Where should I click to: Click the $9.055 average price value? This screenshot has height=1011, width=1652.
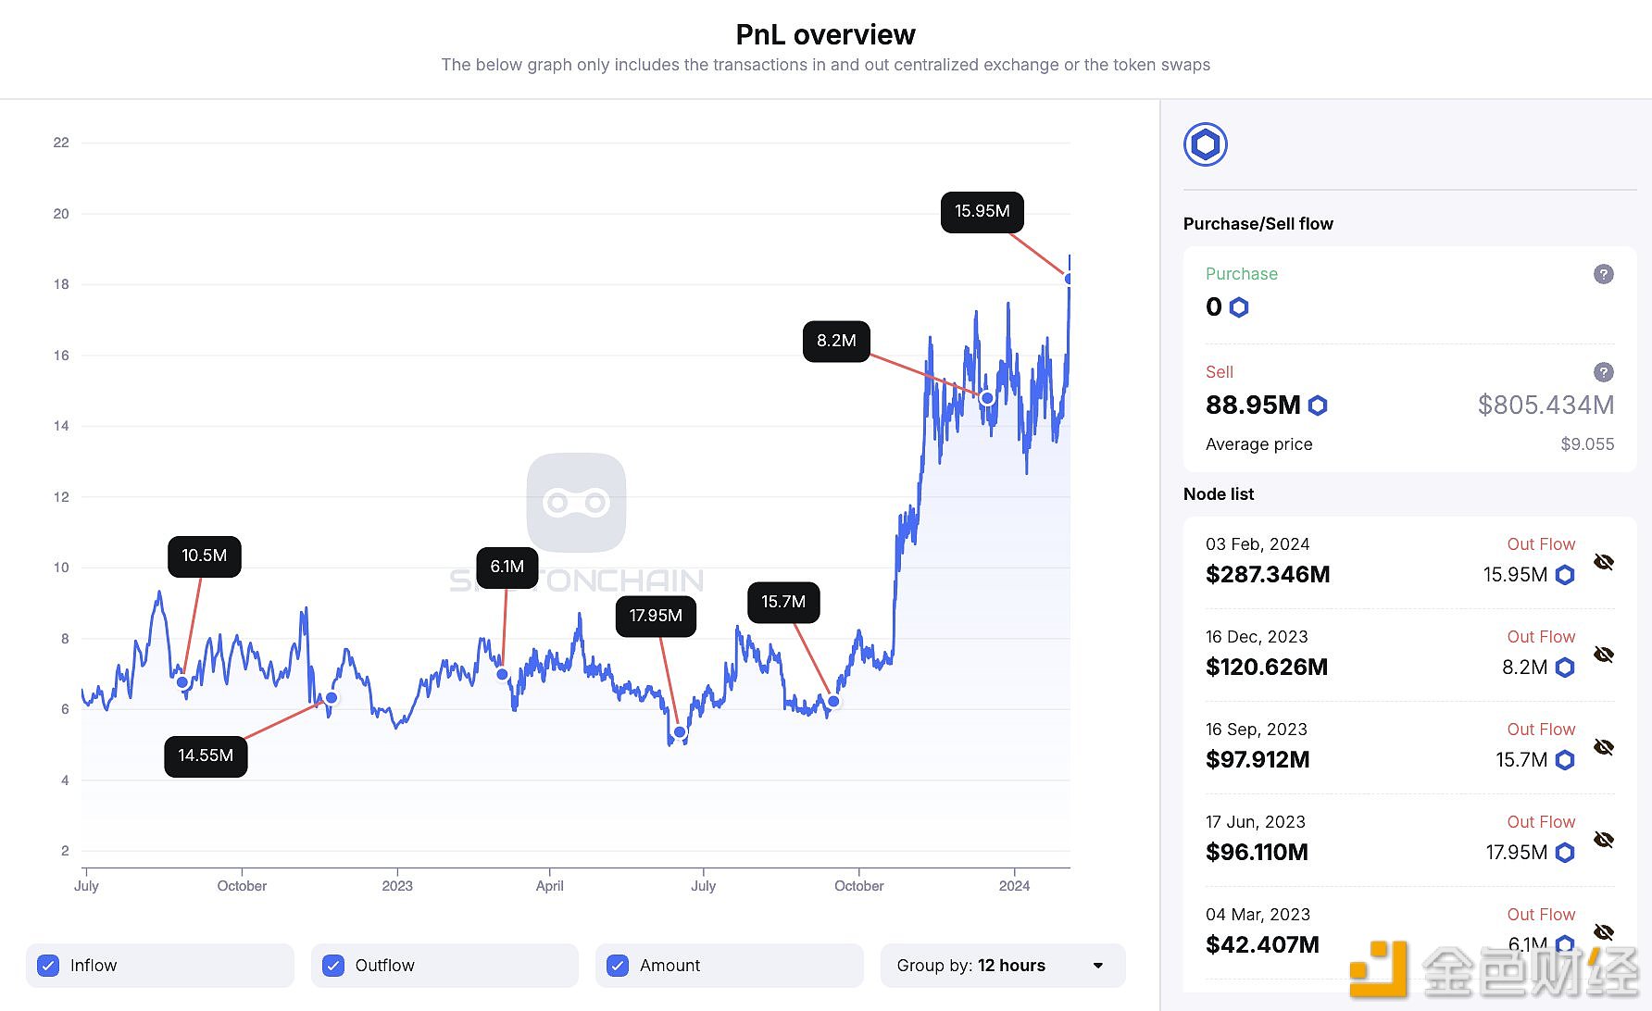(1587, 444)
